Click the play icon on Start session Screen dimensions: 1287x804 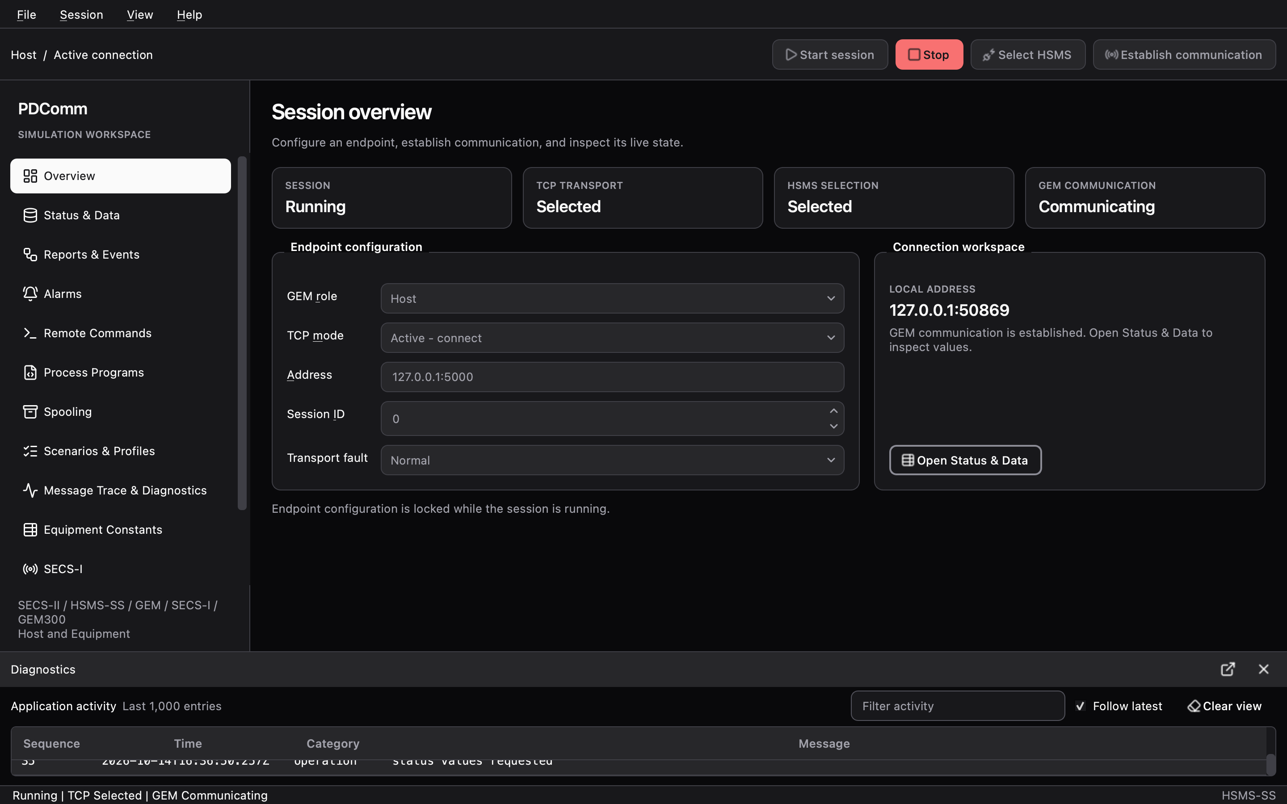tap(791, 55)
